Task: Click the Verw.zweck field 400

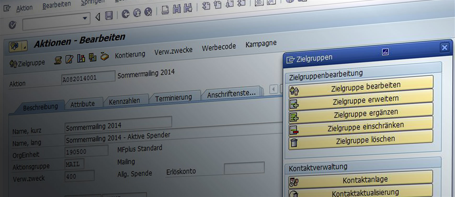Action: pos(79,176)
